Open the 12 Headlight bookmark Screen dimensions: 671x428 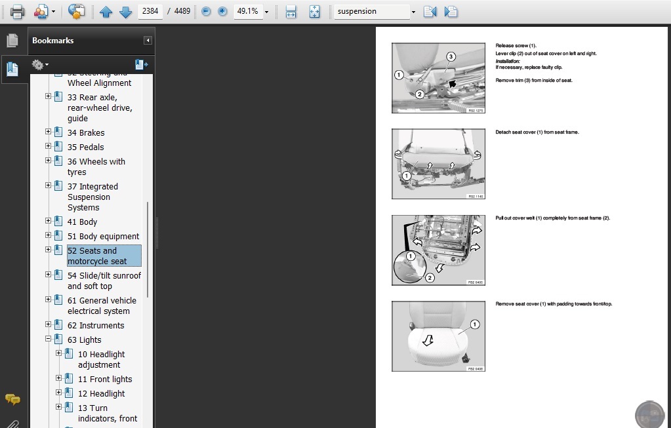point(102,393)
